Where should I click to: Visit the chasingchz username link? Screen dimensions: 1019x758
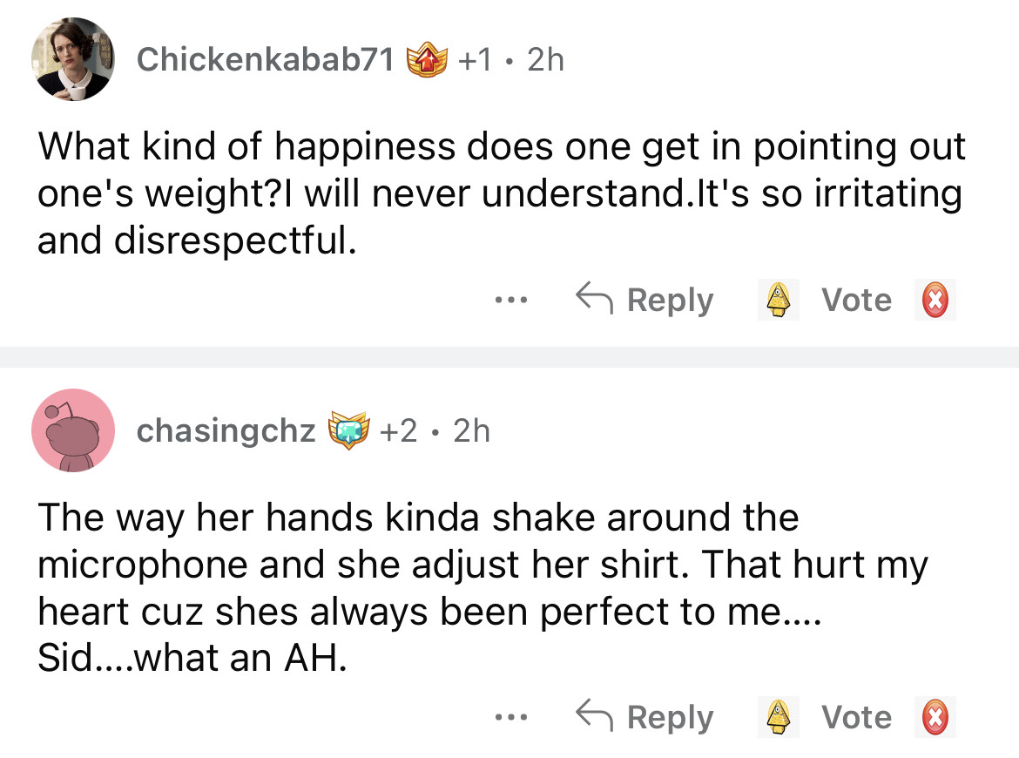pos(226,431)
